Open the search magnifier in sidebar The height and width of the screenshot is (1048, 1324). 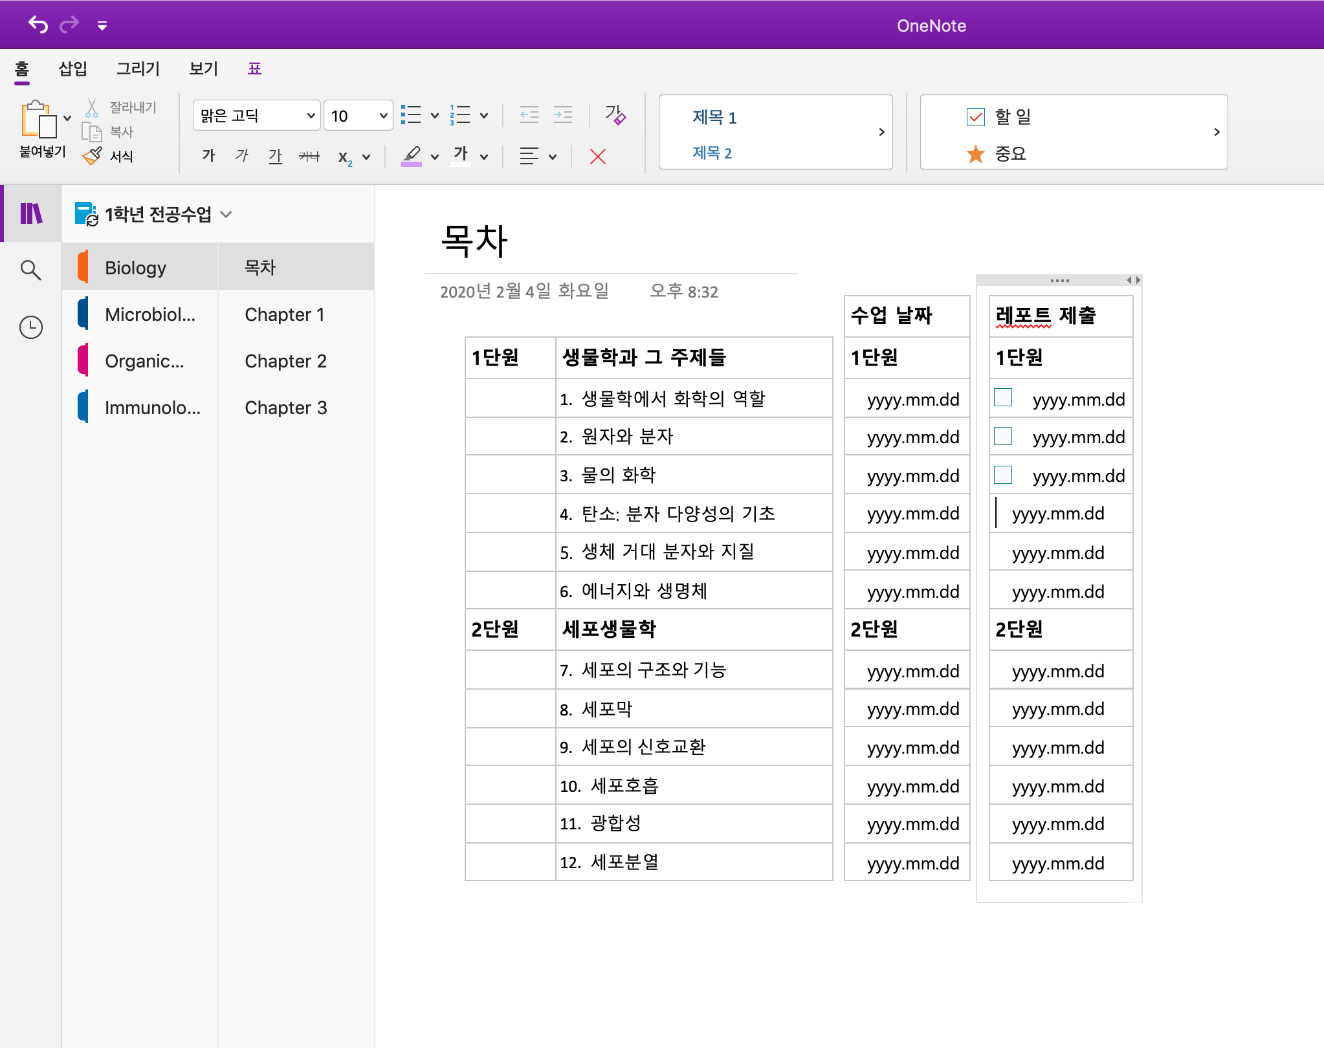pyautogui.click(x=30, y=270)
